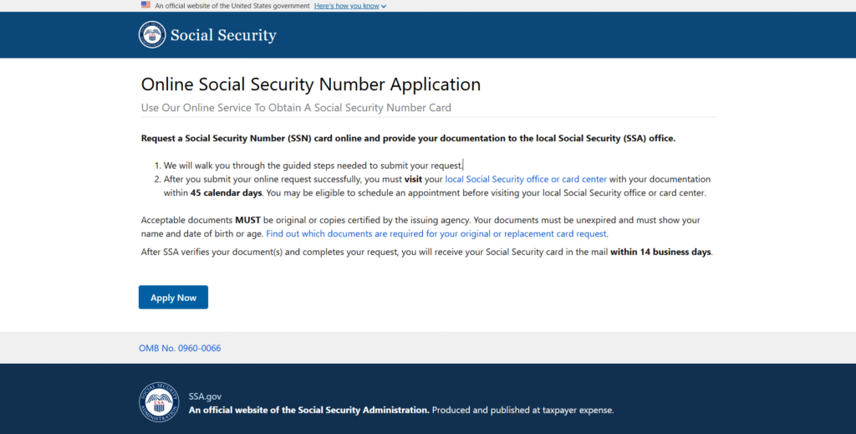Open 'Find out which documents are required' link

tap(436, 233)
